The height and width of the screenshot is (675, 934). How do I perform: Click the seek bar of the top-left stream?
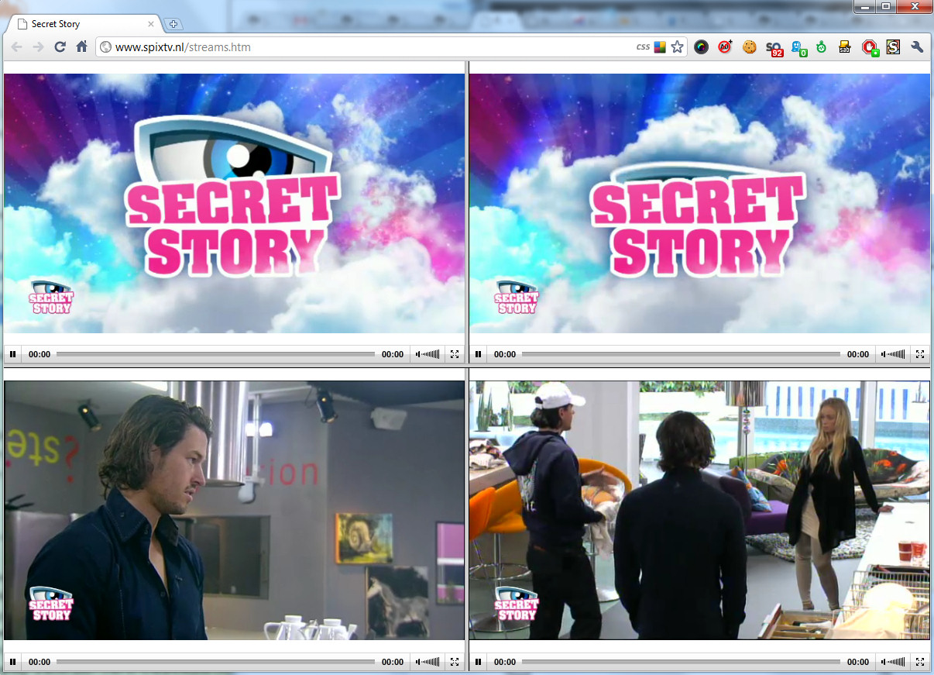coord(215,354)
